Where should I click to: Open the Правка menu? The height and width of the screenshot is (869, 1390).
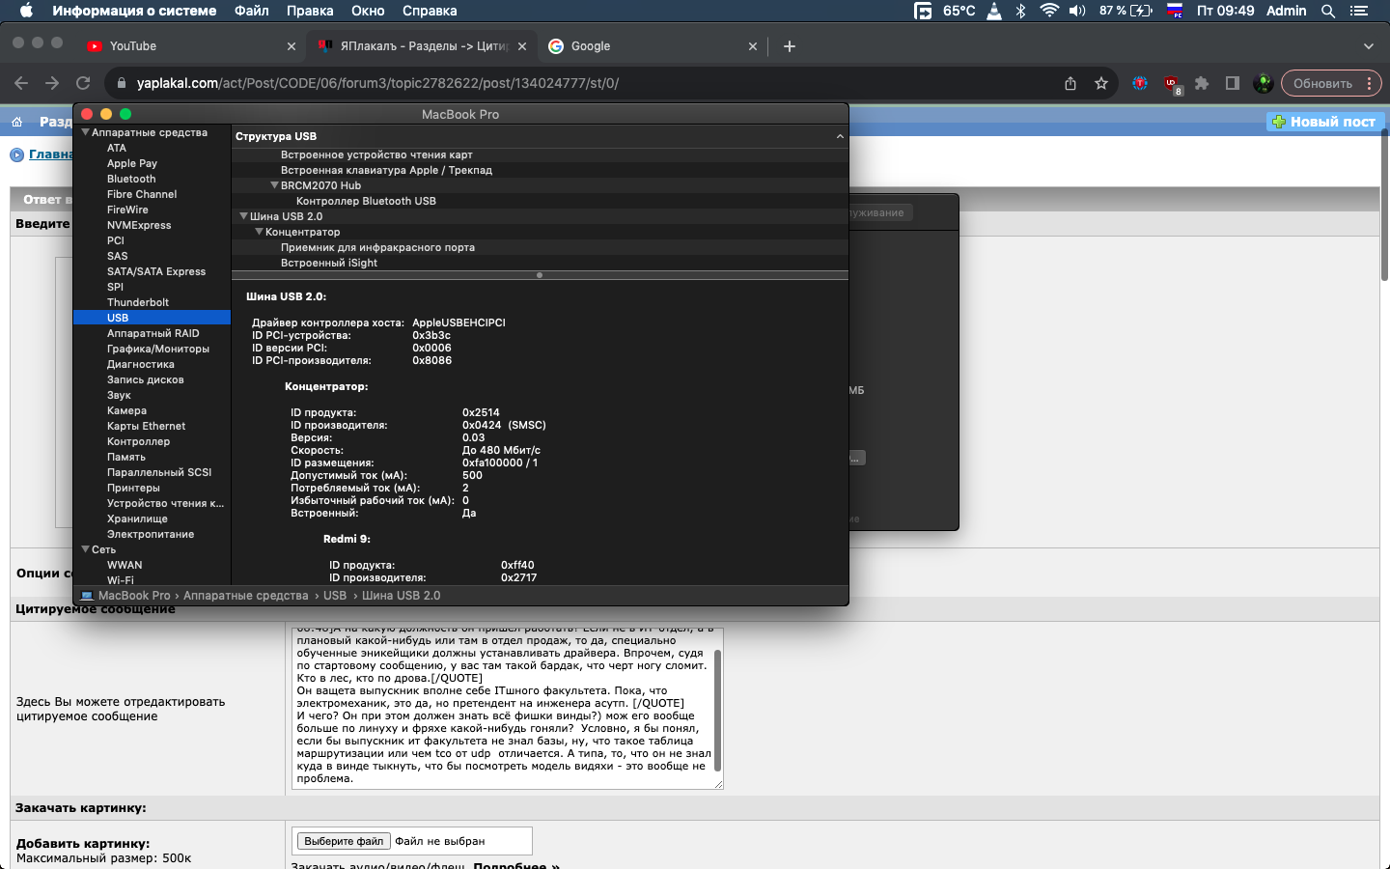(x=310, y=11)
